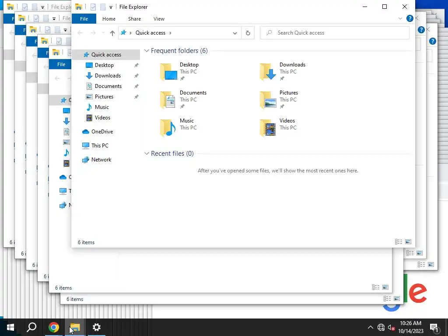Screen dimensions: 448x336
Task: Select Pictures in the navigation pane
Action: [104, 97]
